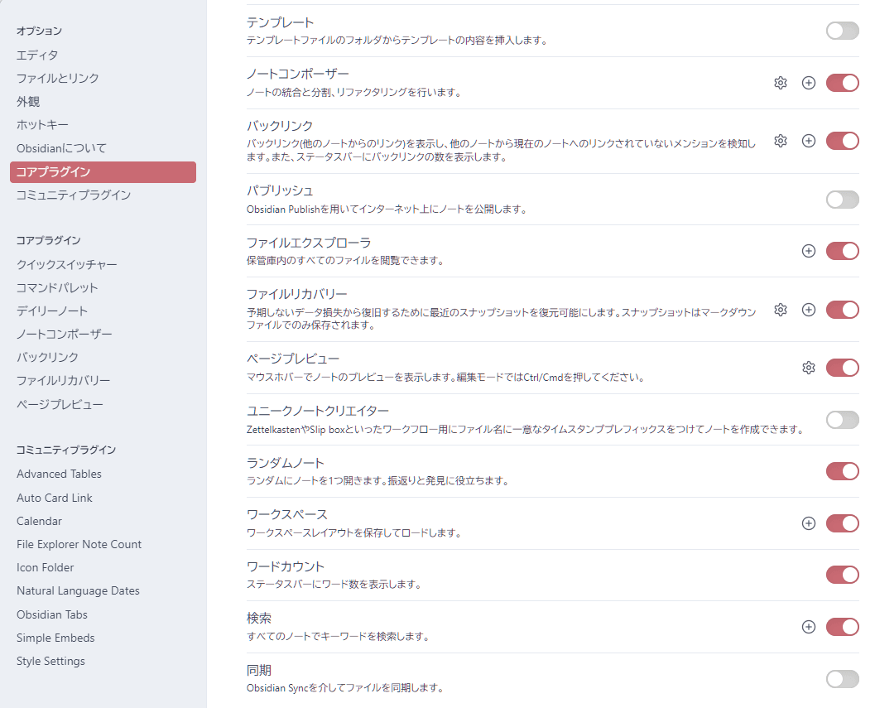Open the ページプレビュー settings gear
The width and height of the screenshot is (875, 708).
[x=809, y=367]
